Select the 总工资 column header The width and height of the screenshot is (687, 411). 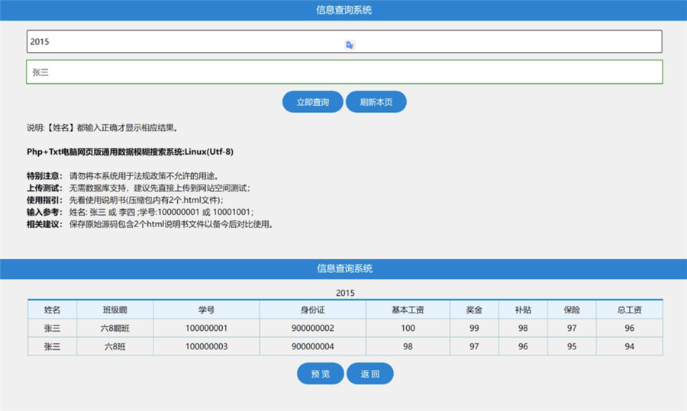point(629,310)
